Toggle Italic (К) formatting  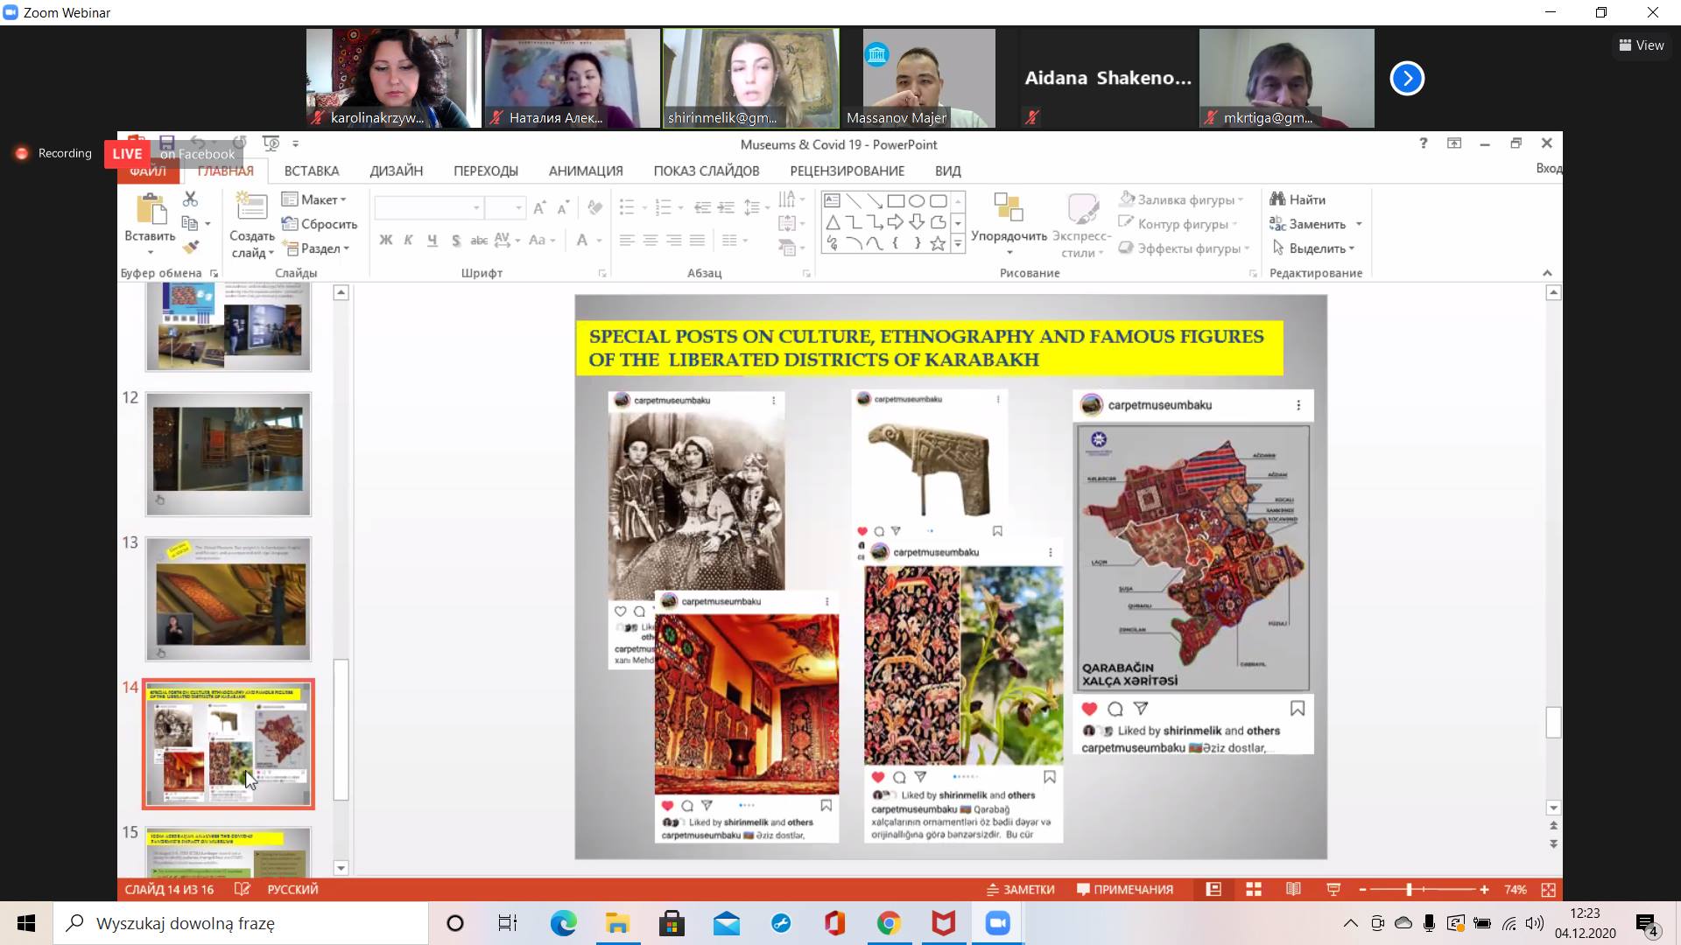click(408, 240)
